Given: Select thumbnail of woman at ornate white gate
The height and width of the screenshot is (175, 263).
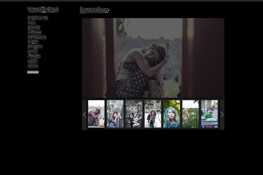Looking at the screenshot, I should coord(153,114).
